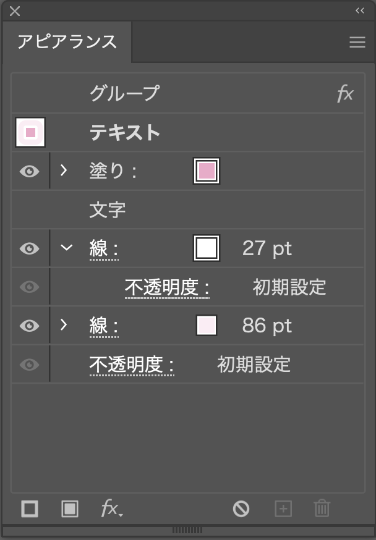Click the Add New Stroke icon
The image size is (376, 540).
tap(30, 508)
